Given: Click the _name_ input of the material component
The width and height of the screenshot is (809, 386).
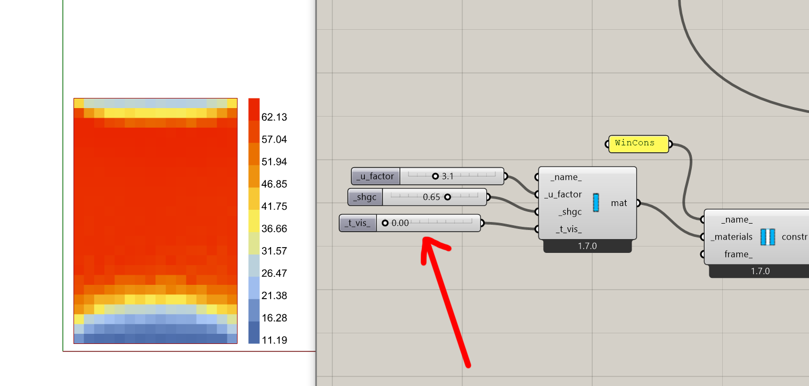Looking at the screenshot, I should click(x=566, y=177).
